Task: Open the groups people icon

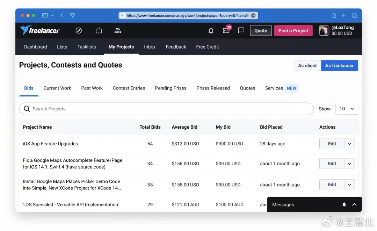Action: pos(117,30)
